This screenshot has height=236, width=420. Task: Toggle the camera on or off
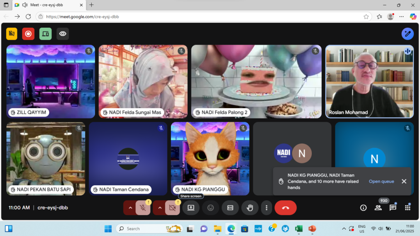(x=172, y=208)
